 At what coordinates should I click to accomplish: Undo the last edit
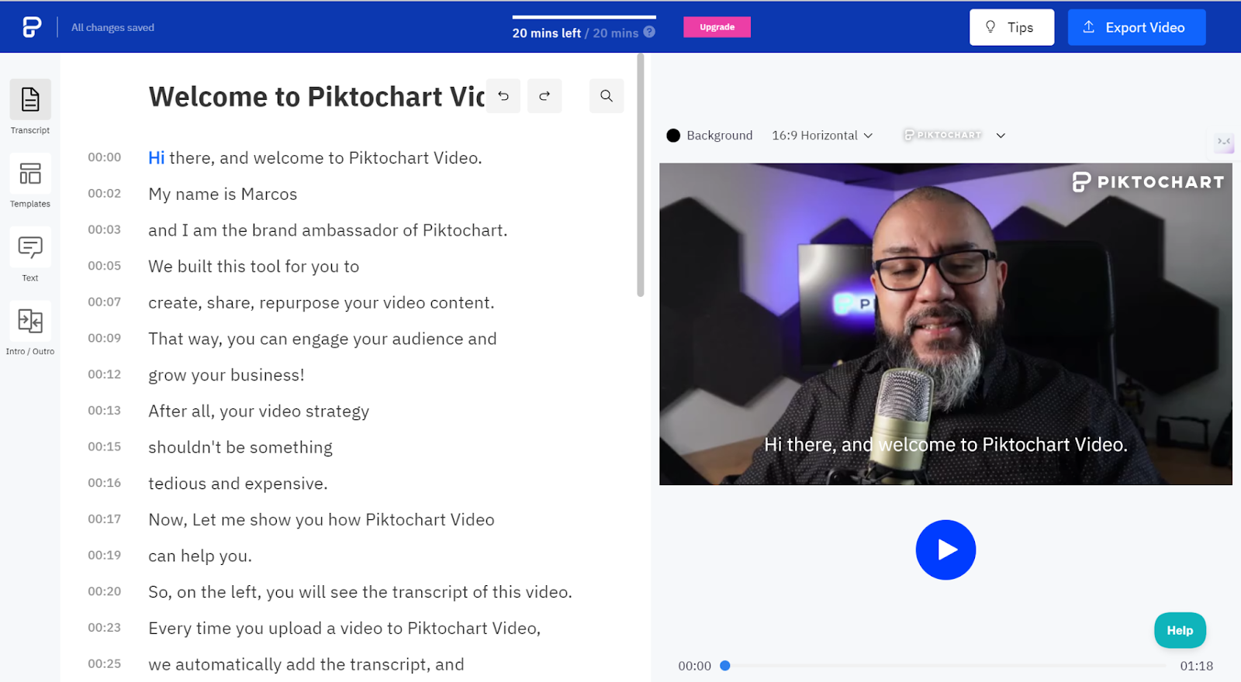pyautogui.click(x=503, y=96)
